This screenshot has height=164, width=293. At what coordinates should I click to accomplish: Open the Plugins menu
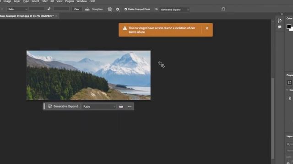coord(70,1)
